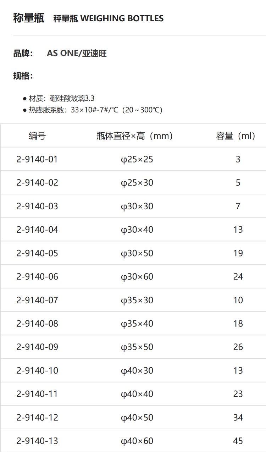This screenshot has height=452, width=266.
Task: Select product number 2-9140-01
Action: coord(37,159)
